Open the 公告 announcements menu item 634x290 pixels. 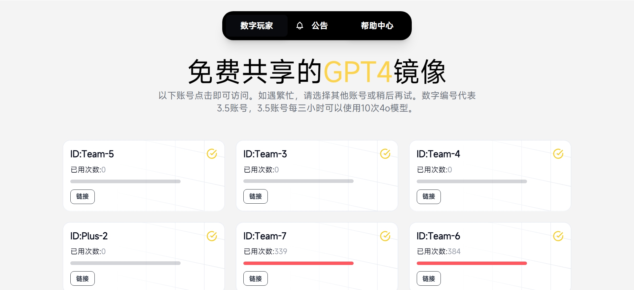[x=319, y=26]
